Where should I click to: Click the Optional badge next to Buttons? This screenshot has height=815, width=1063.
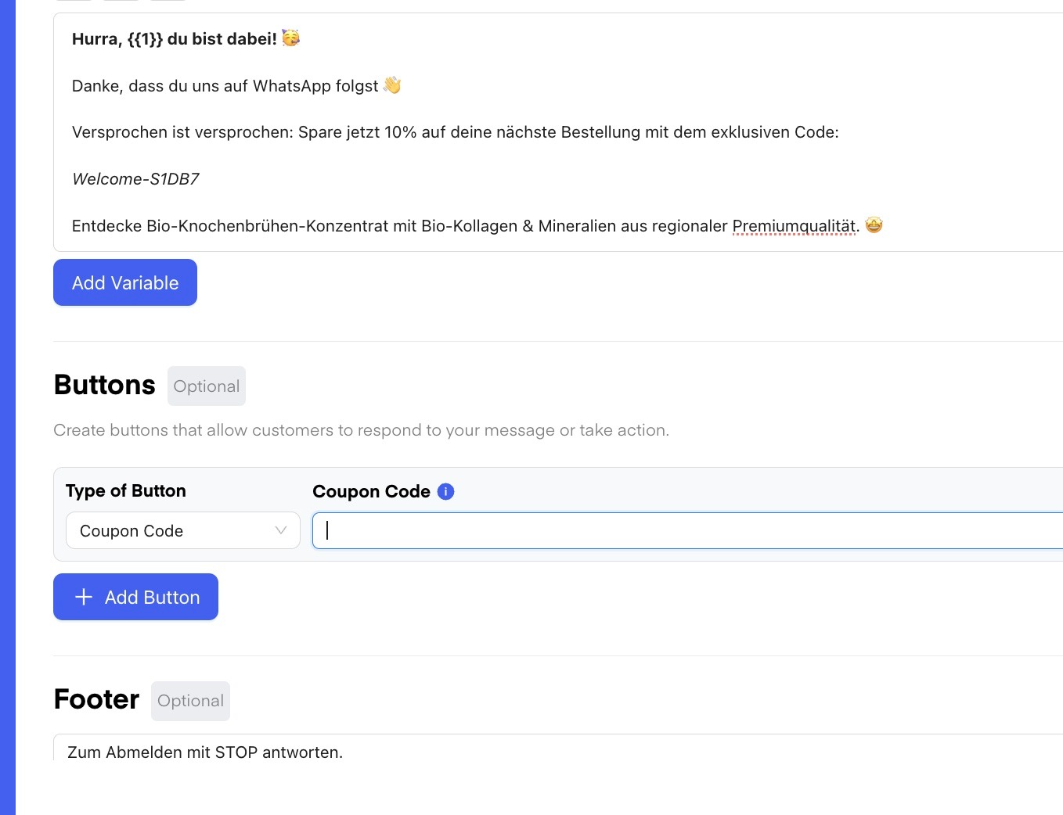point(207,386)
